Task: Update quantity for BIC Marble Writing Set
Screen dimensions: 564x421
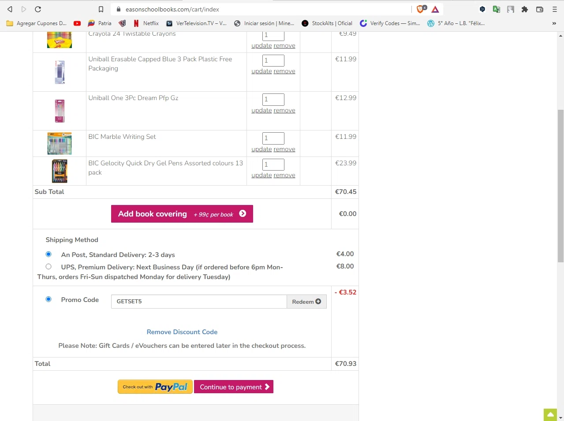Action: click(261, 149)
